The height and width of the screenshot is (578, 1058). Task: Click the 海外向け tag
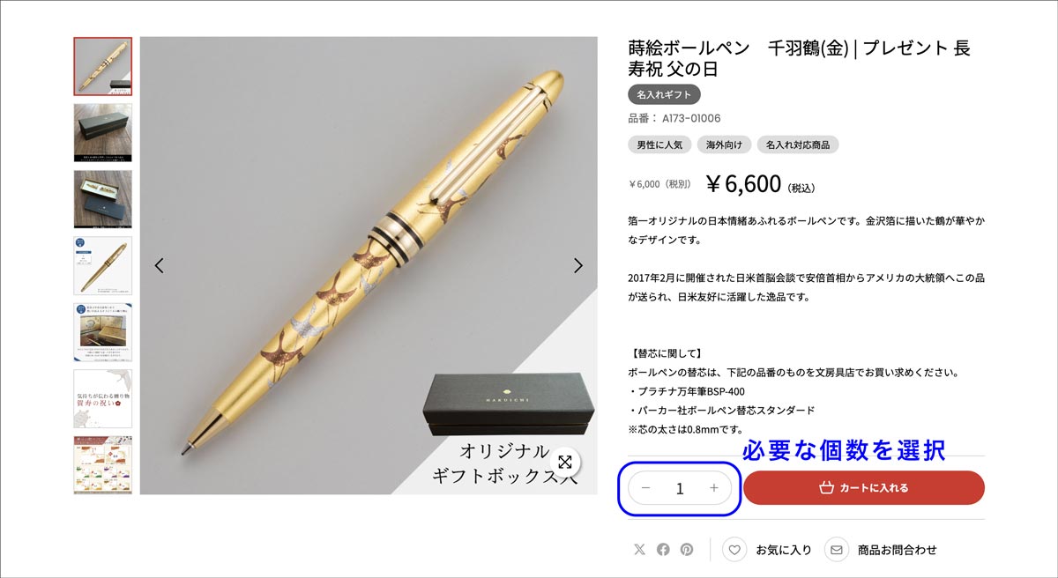tap(724, 144)
